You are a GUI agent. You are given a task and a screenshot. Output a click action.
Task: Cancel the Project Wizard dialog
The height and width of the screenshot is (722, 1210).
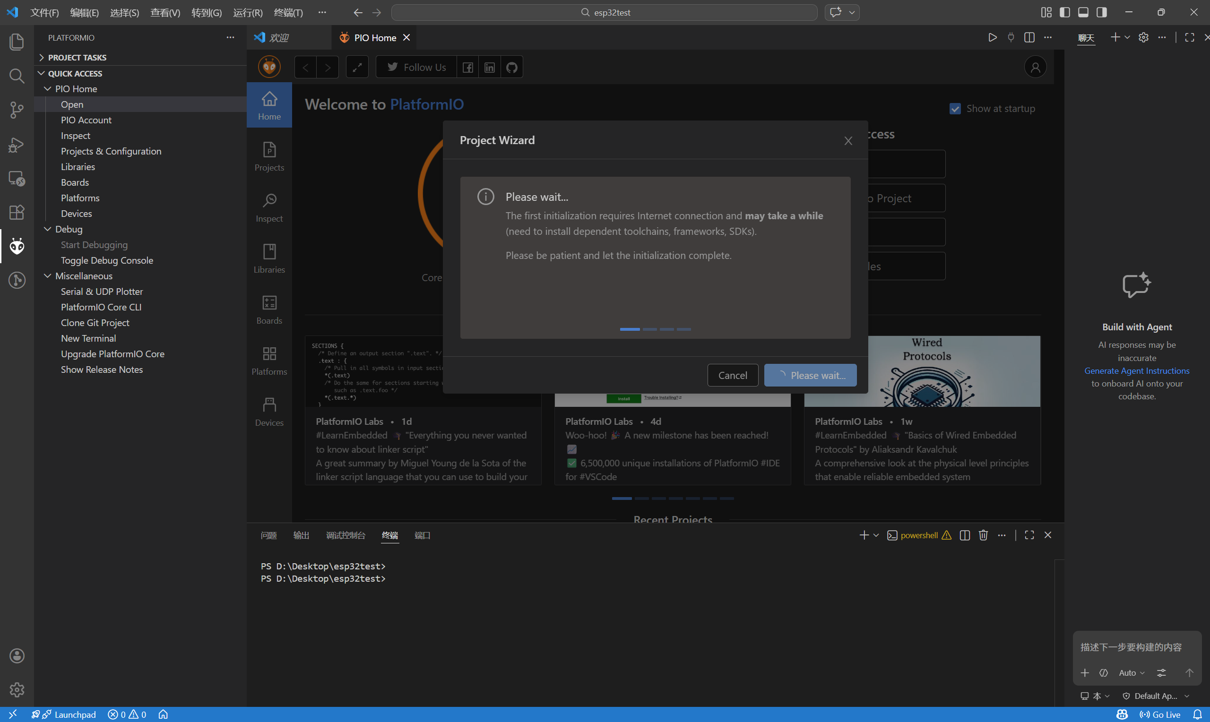[x=732, y=375]
